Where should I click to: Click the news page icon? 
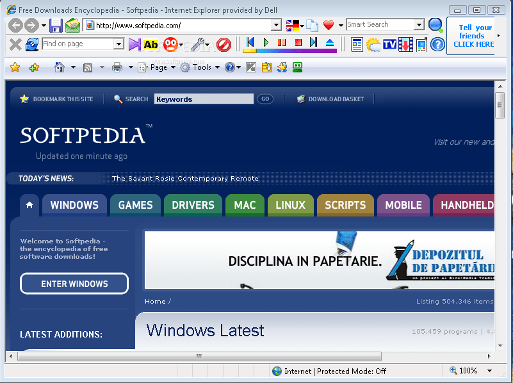pyautogui.click(x=357, y=44)
